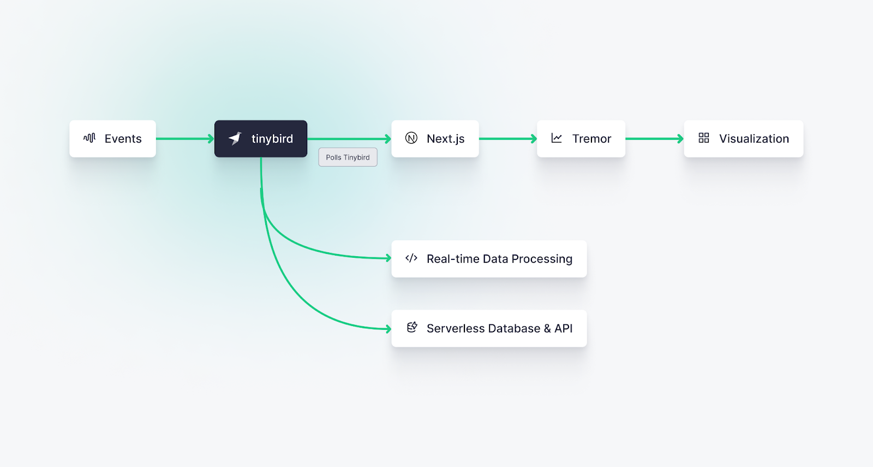Select the Real-time Data Processing text
Image resolution: width=873 pixels, height=467 pixels.
pos(499,259)
